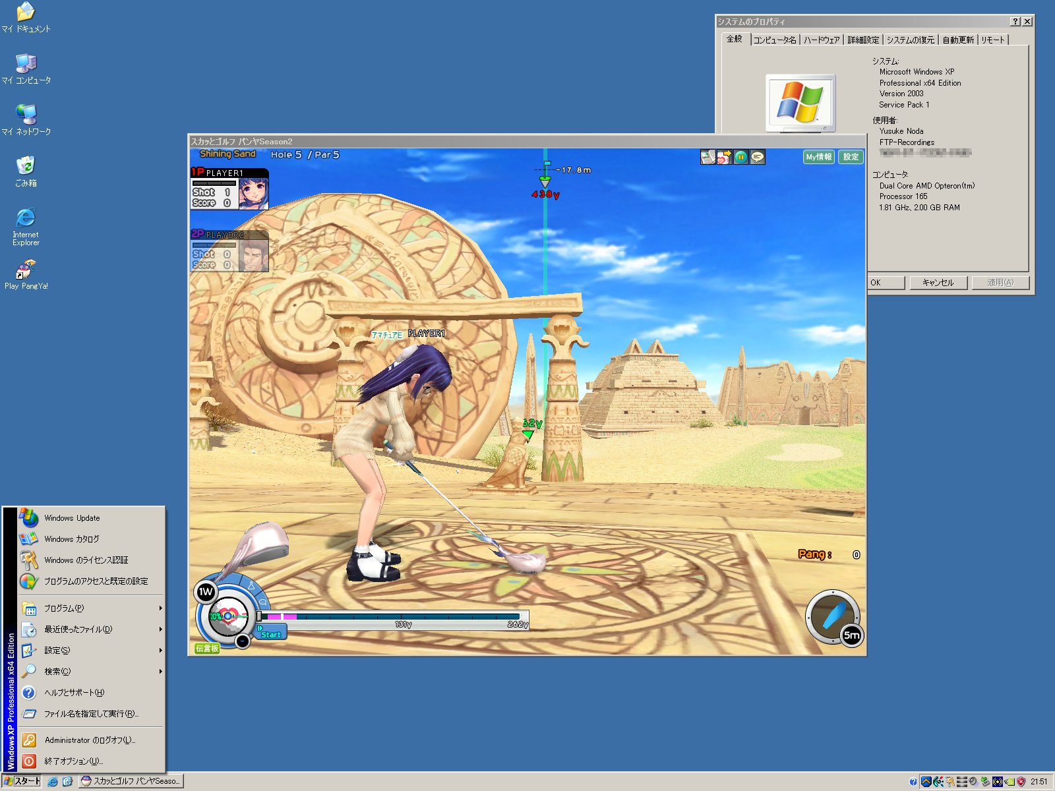Open ファイル名を指定して実行(R) entry

pyautogui.click(x=91, y=714)
